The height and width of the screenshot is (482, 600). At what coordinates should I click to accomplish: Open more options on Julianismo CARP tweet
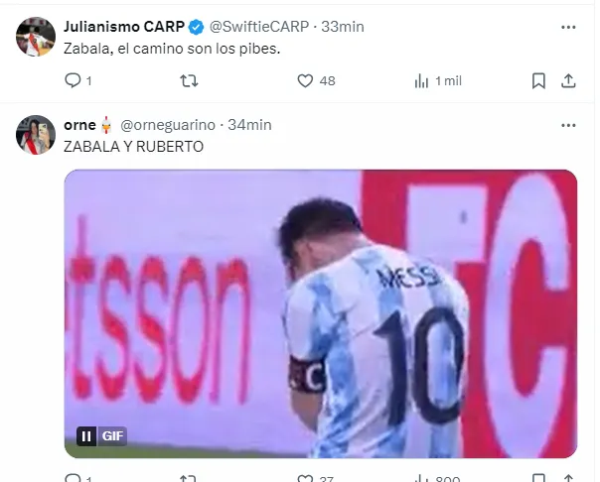(568, 27)
